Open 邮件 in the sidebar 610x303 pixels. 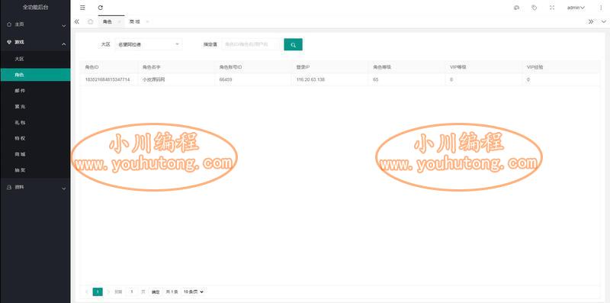pos(35,91)
